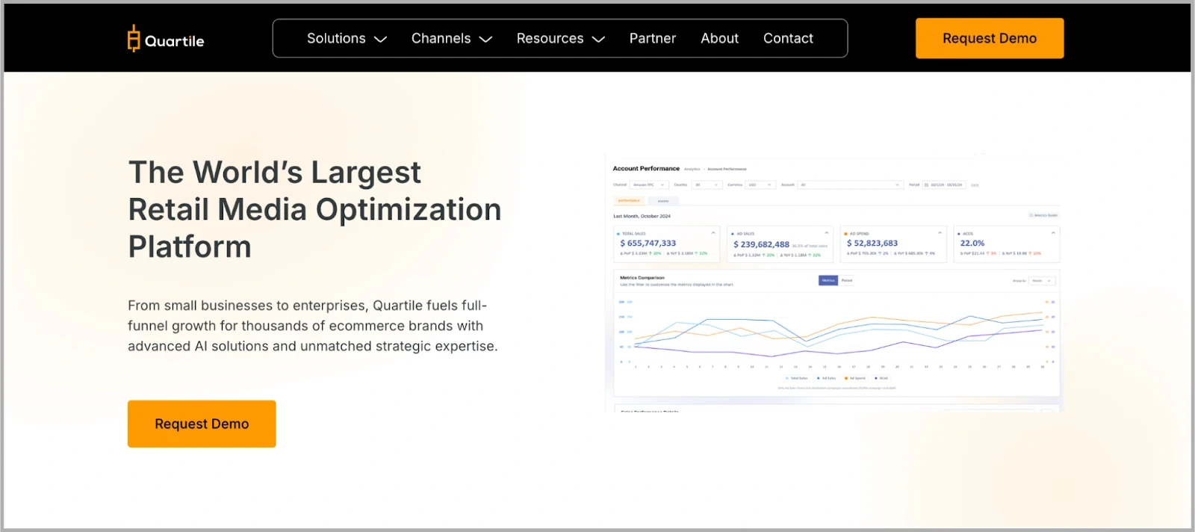Viewport: 1195px width, 532px height.
Task: Click the $ 239,682,488 ad sales value
Action: (761, 244)
